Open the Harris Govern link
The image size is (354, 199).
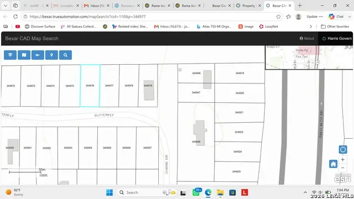(x=337, y=38)
